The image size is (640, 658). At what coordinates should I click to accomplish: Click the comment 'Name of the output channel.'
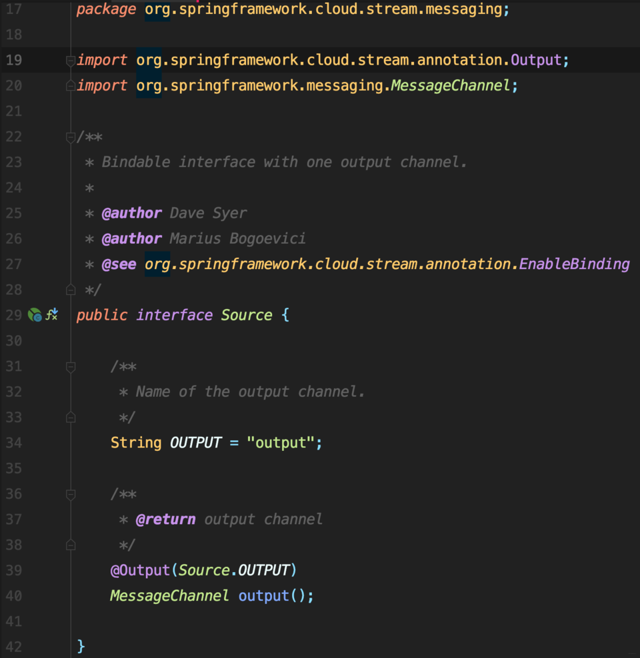coord(250,392)
